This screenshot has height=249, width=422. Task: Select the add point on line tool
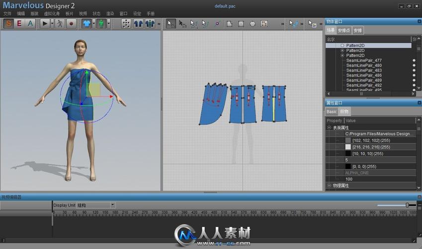(217, 24)
